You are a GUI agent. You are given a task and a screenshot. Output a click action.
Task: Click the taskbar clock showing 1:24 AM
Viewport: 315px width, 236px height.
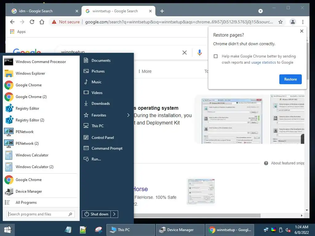tap(301, 230)
